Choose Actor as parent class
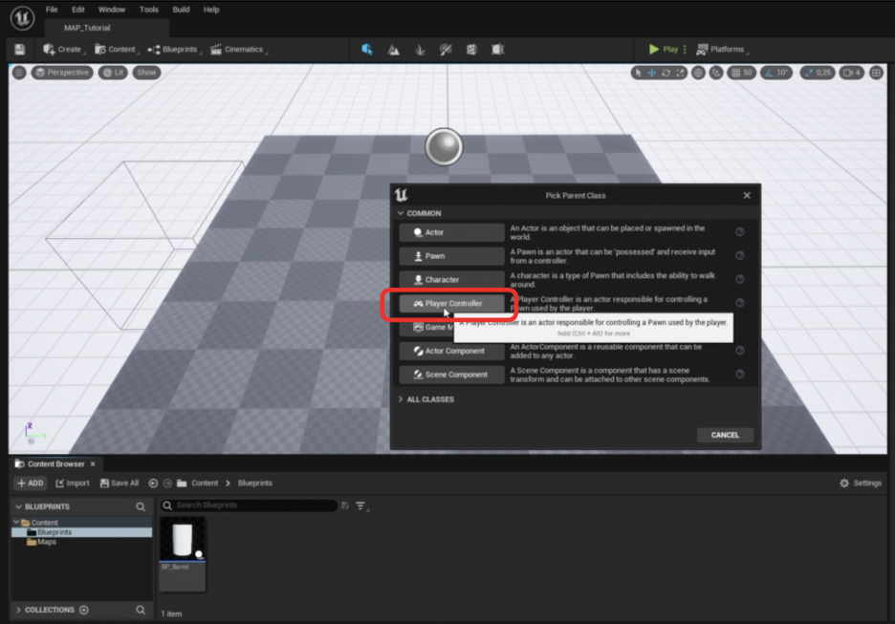The height and width of the screenshot is (624, 895). [451, 233]
